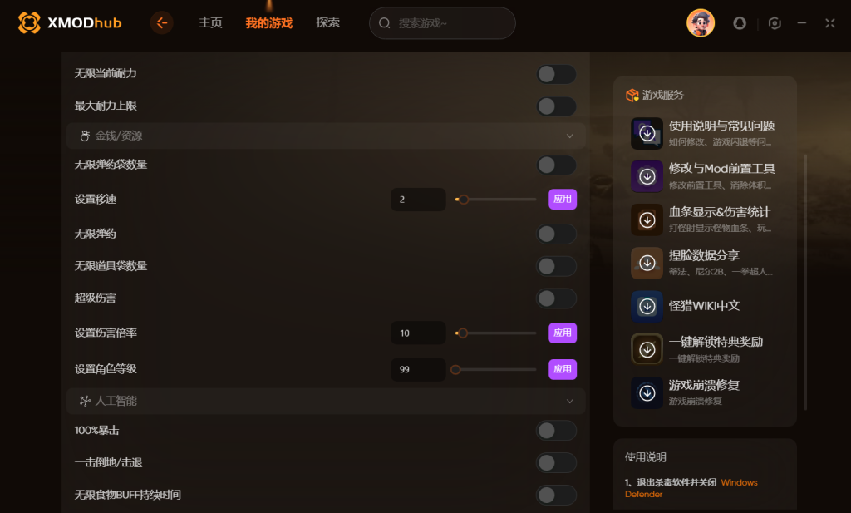
Task: Click the 设置伤害倍率 slider handle
Action: (x=462, y=333)
